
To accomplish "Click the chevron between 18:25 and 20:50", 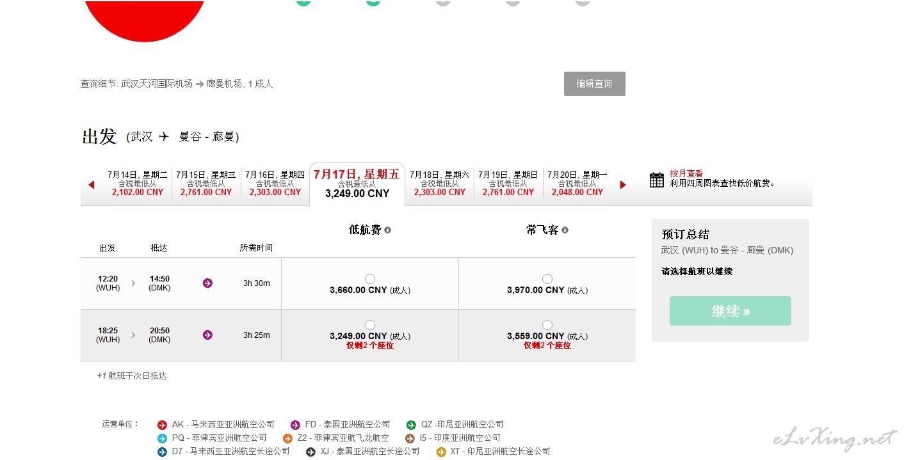I will click(133, 335).
